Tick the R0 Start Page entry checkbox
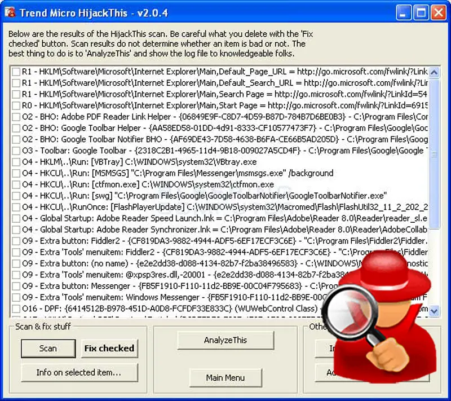Viewport: 451px width, 401px height. tap(16, 105)
